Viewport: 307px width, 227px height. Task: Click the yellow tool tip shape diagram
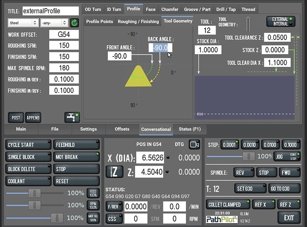138,76
